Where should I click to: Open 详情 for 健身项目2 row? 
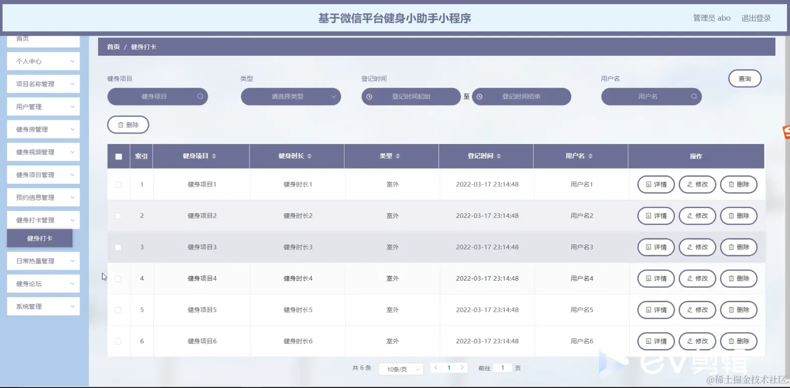pyautogui.click(x=656, y=216)
